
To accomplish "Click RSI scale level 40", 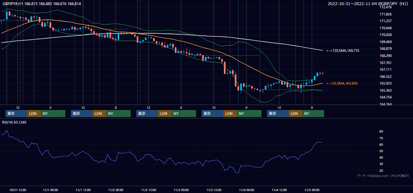I will tap(381, 157).
